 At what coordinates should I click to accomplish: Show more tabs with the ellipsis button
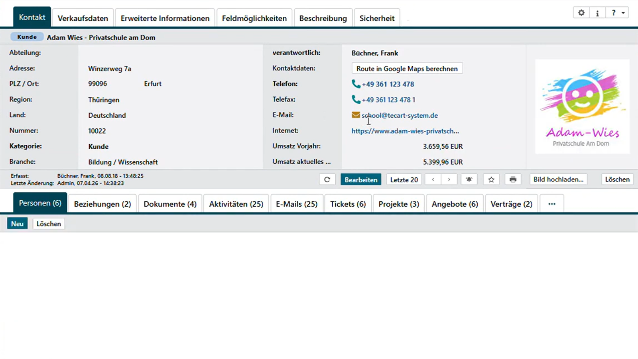(552, 204)
